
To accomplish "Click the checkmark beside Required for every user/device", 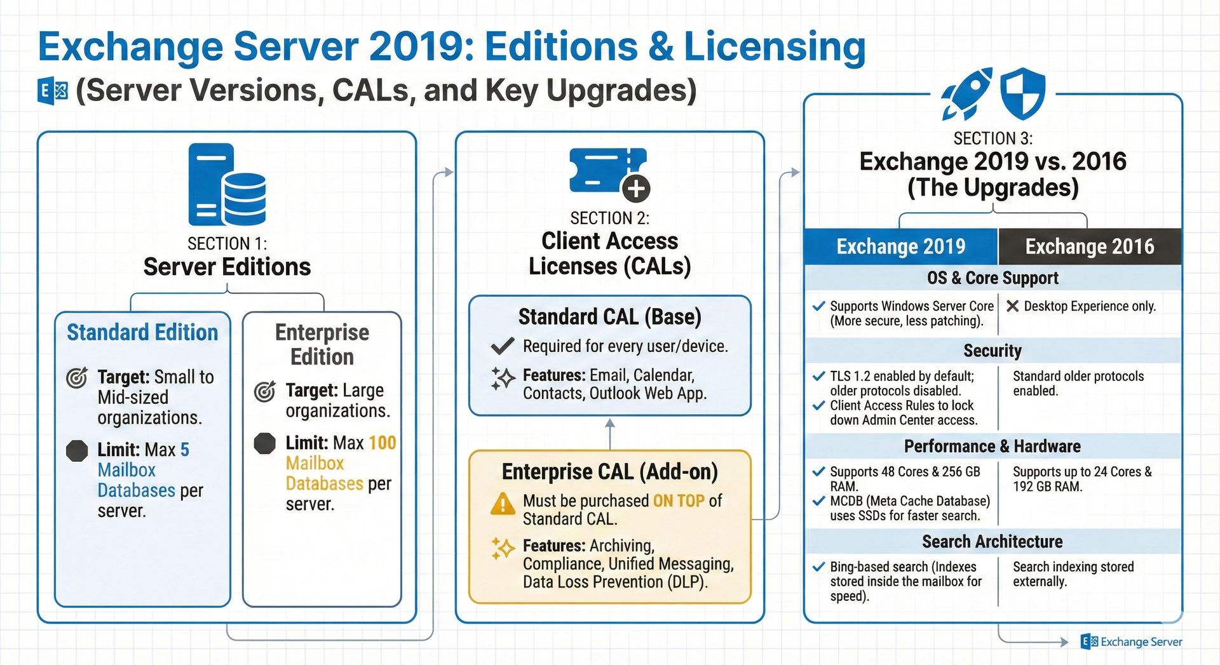I will [x=503, y=347].
